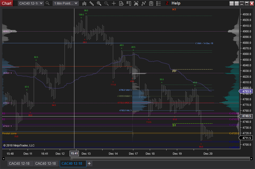Viewport: 255px width, 169px height.
Task: Click the 139.5 swing high label
Action: click(x=81, y=15)
